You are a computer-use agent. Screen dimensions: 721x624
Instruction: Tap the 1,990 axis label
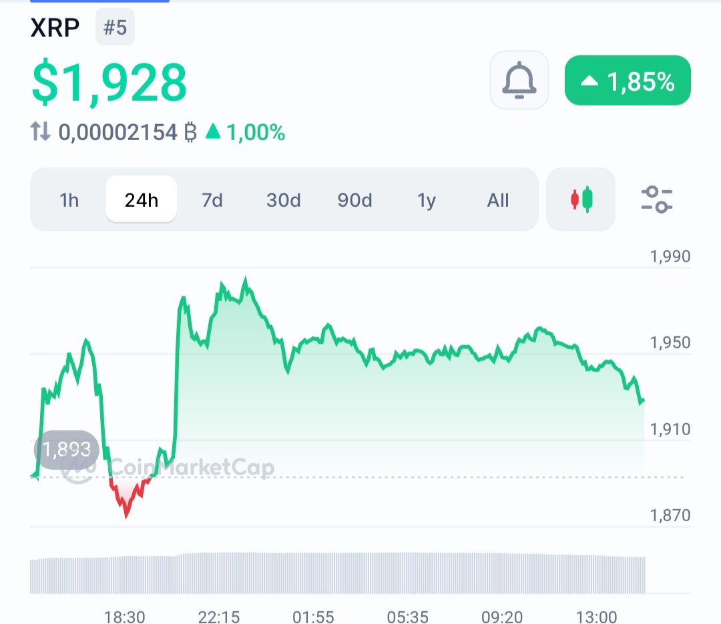(x=670, y=256)
